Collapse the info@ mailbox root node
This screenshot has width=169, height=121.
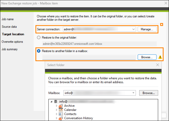pyautogui.click(x=51, y=102)
